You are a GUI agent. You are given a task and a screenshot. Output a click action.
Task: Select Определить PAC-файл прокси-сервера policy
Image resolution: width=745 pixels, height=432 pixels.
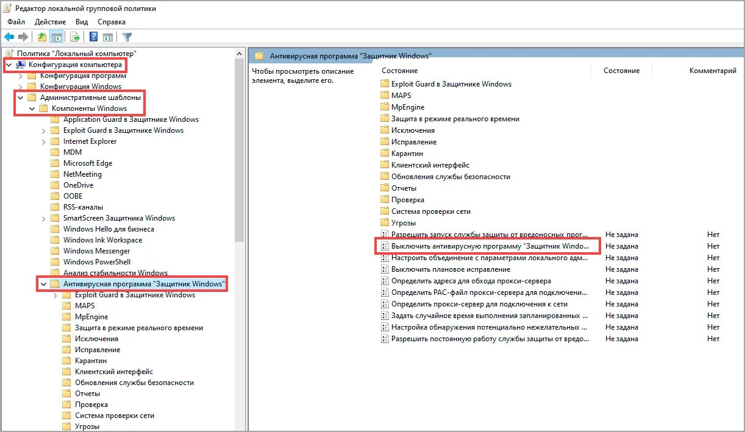pyautogui.click(x=490, y=292)
